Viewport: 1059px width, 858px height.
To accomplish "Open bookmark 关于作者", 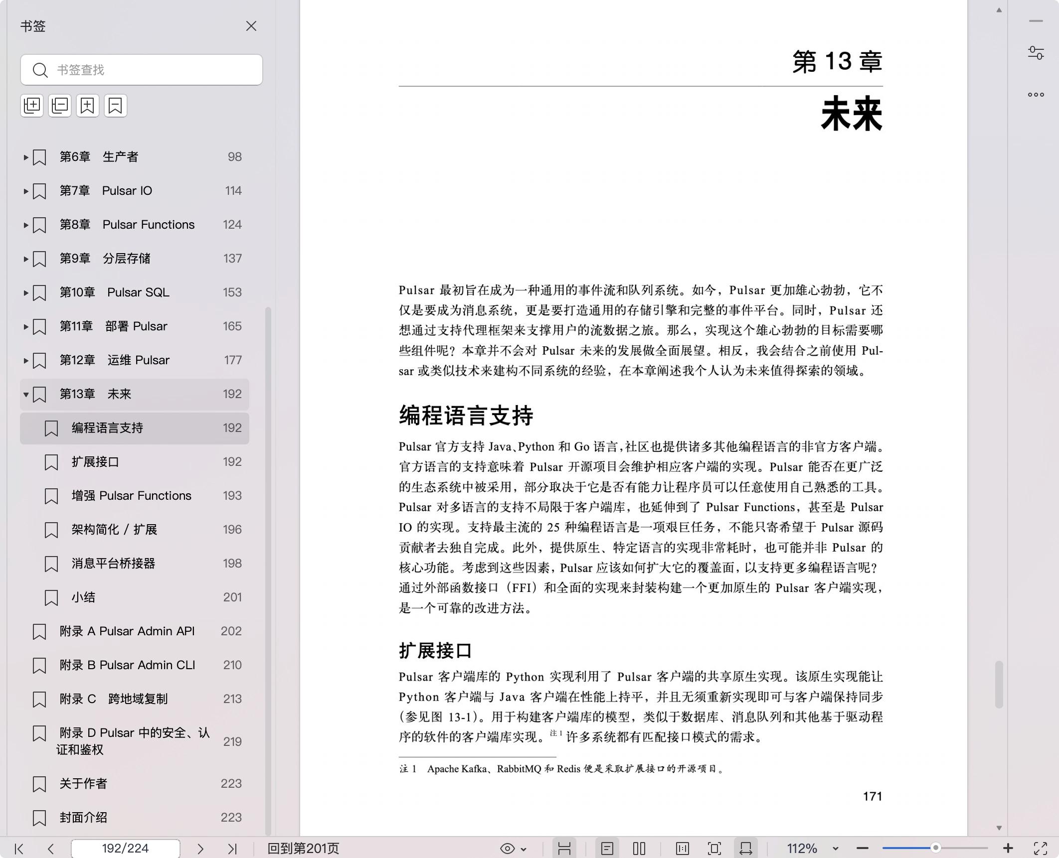I will (x=135, y=784).
